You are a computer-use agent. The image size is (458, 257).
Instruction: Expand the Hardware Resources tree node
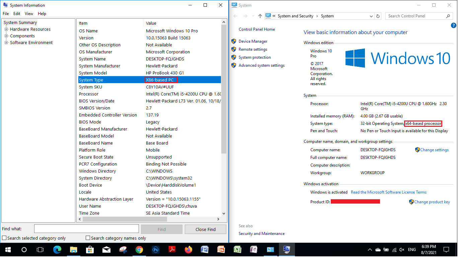pos(6,29)
